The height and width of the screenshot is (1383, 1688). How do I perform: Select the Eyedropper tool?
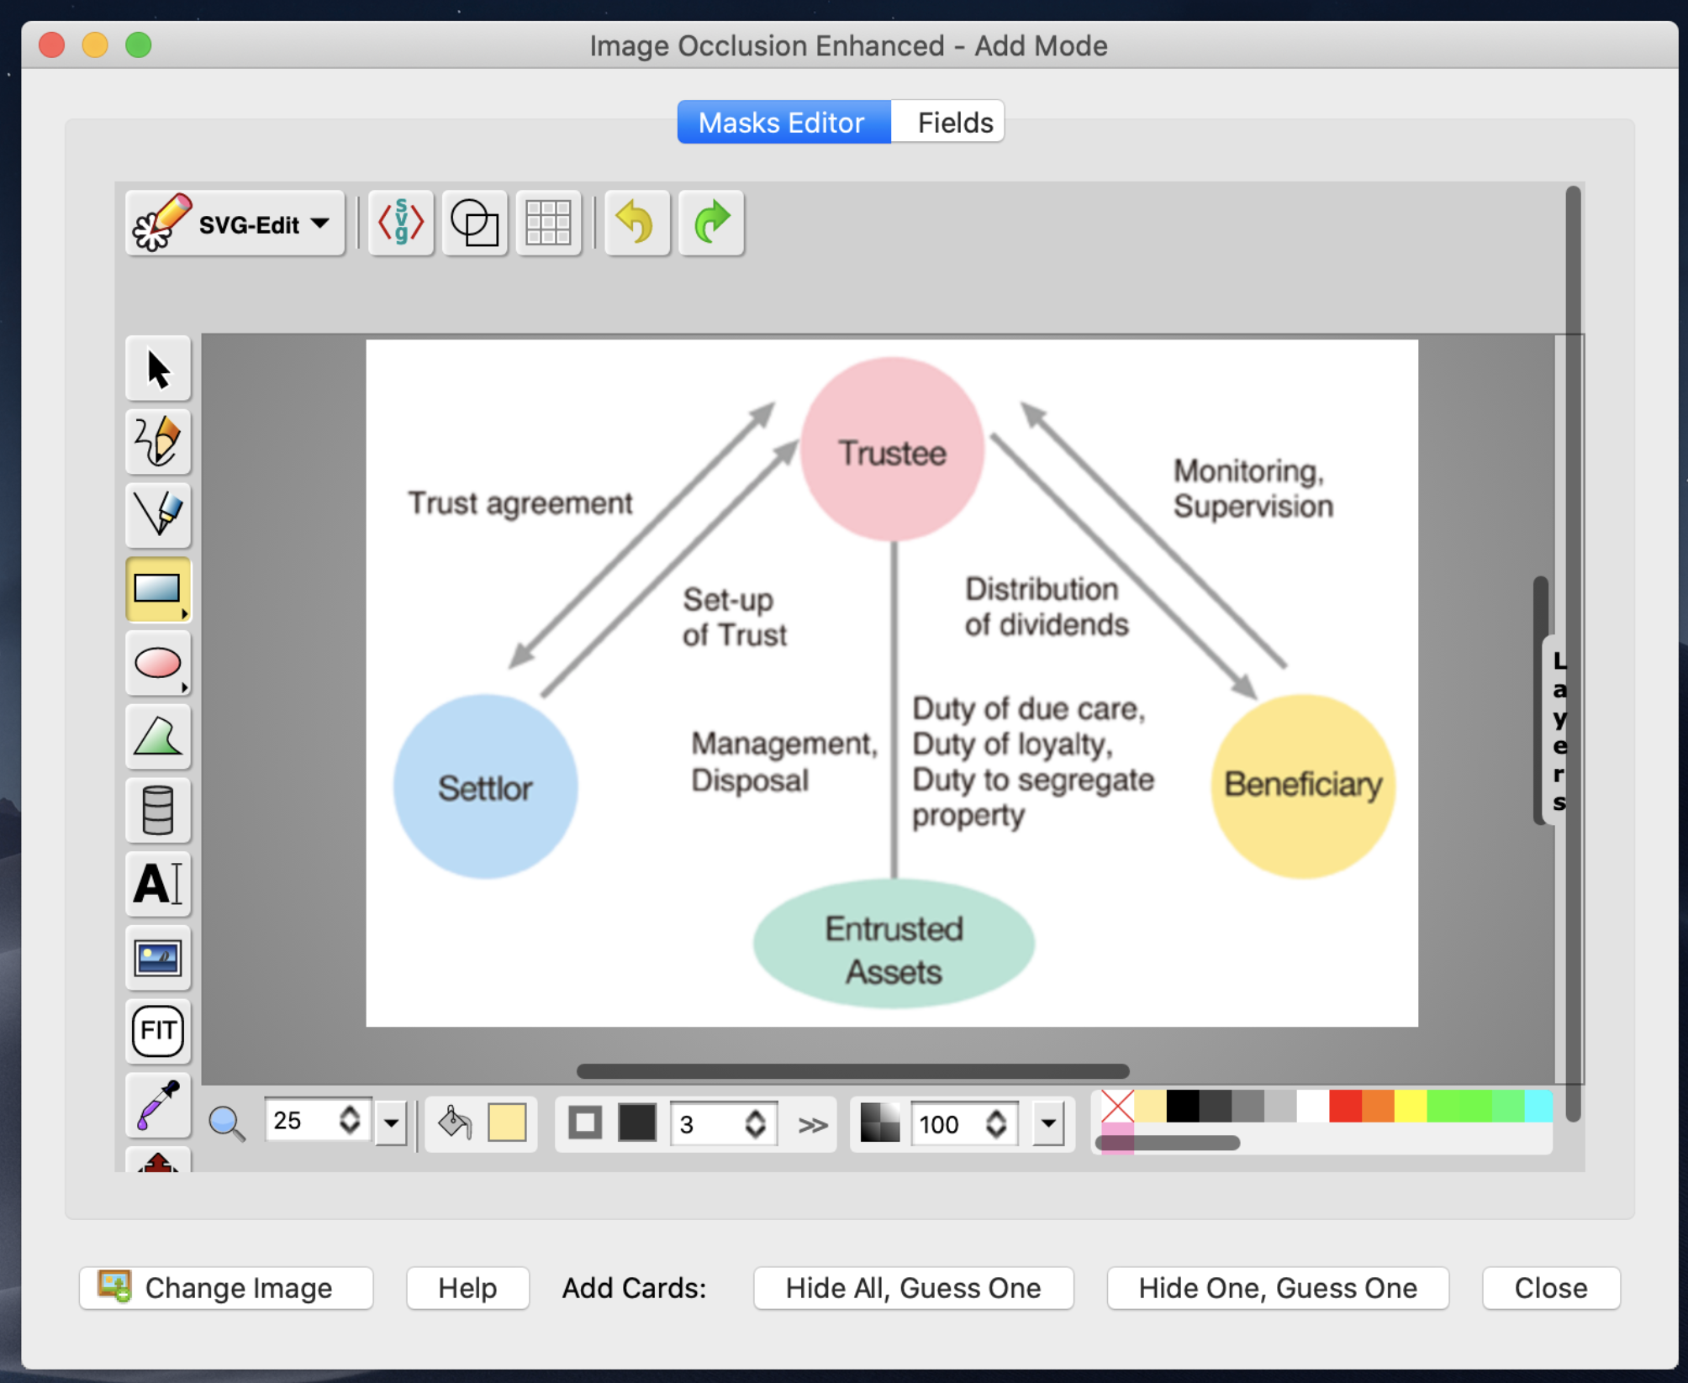(158, 1105)
